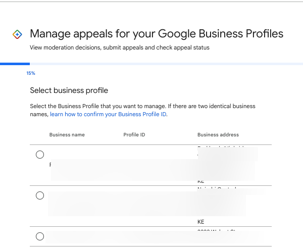Click the 'Manage appeals for your Google Business Profiles' title

(x=157, y=34)
